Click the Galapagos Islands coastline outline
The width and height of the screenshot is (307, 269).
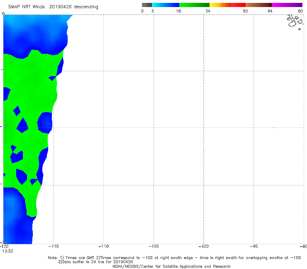pos(295,22)
